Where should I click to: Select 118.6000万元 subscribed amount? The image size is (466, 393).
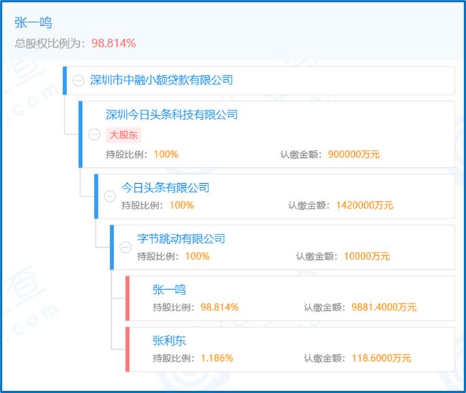click(381, 358)
